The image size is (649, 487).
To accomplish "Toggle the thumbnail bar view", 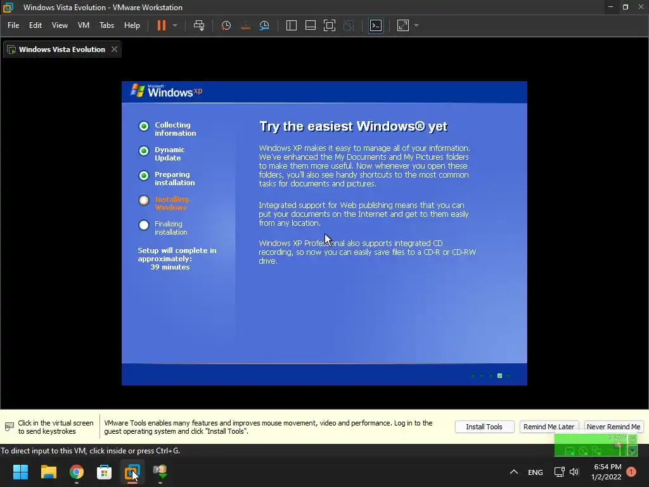I will [x=311, y=25].
